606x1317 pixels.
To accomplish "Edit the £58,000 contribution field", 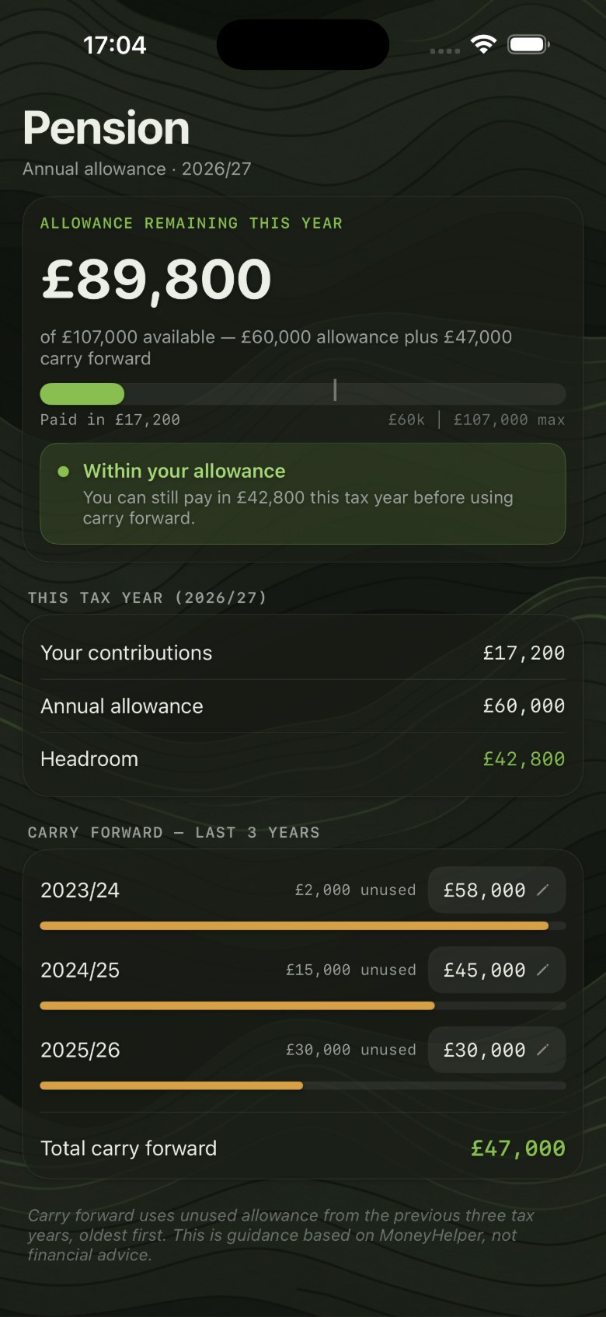I will point(496,890).
